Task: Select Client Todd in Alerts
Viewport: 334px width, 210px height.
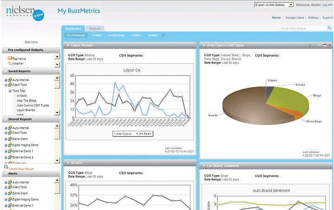Action: [19, 187]
